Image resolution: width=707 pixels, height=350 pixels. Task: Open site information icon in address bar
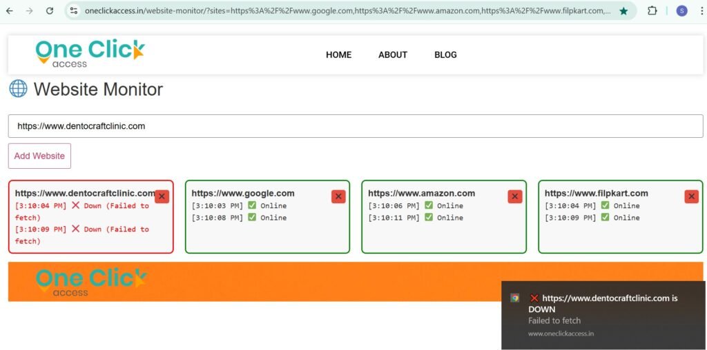(x=74, y=11)
